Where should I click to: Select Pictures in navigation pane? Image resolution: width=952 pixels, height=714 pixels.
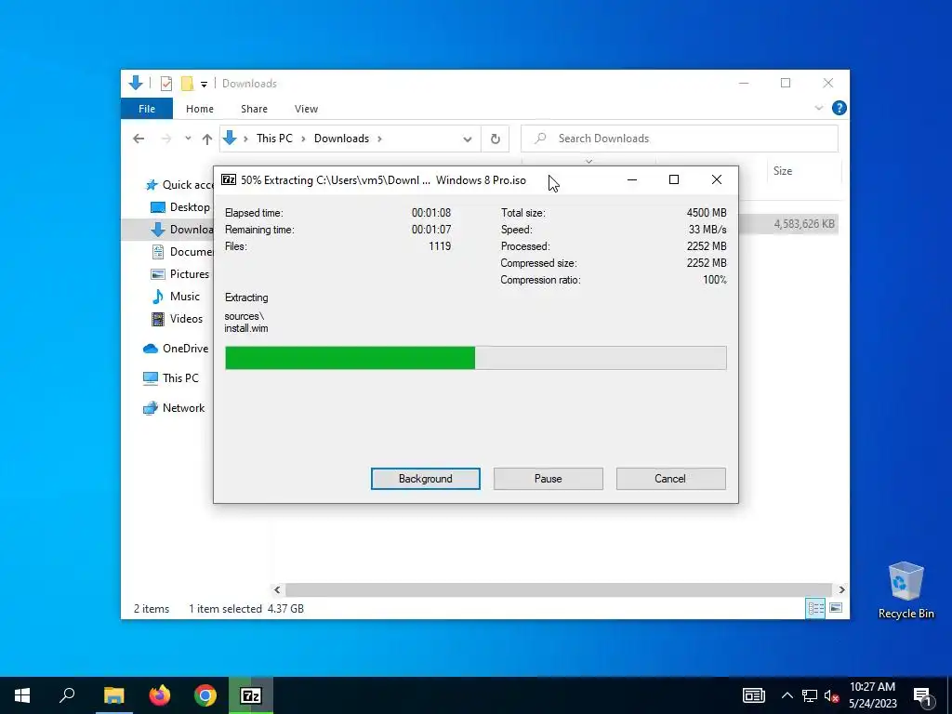click(x=179, y=274)
